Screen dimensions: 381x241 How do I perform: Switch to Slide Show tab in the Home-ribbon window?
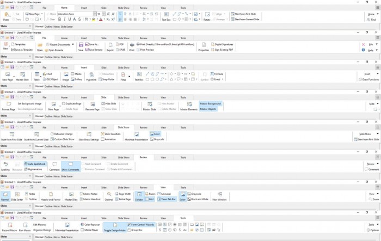pyautogui.click(x=124, y=8)
